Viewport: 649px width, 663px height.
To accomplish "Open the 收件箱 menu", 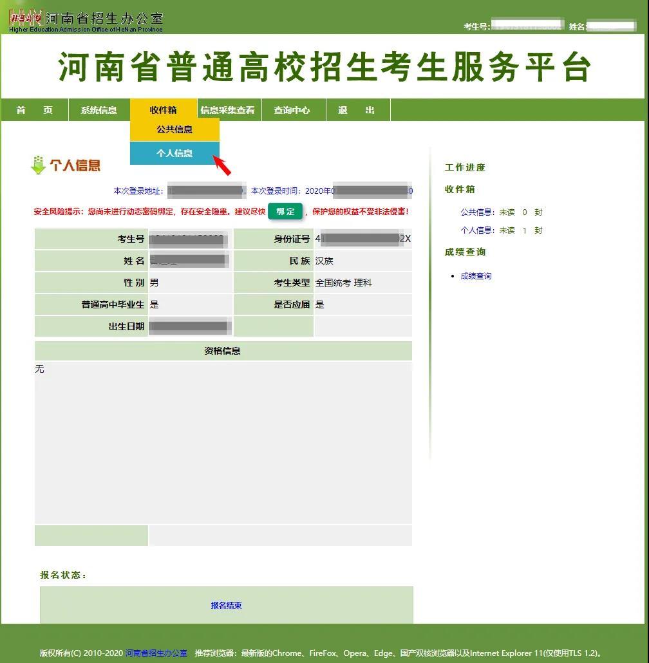I will point(162,109).
